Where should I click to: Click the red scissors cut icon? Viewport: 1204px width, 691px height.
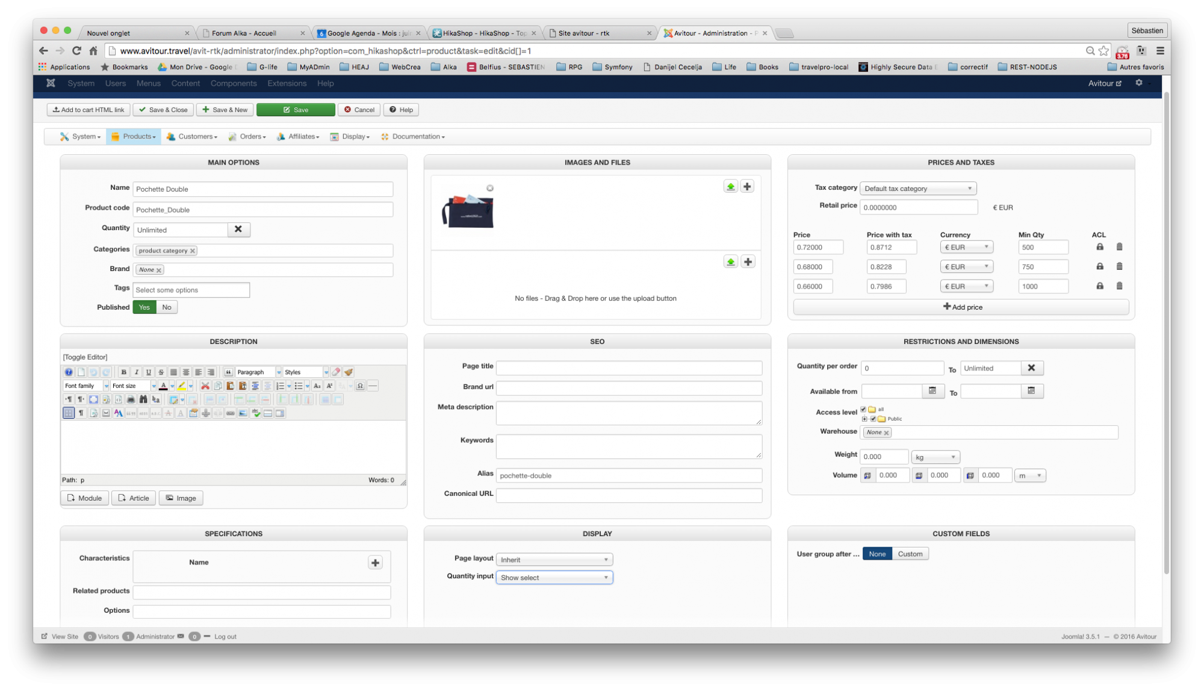pos(205,386)
